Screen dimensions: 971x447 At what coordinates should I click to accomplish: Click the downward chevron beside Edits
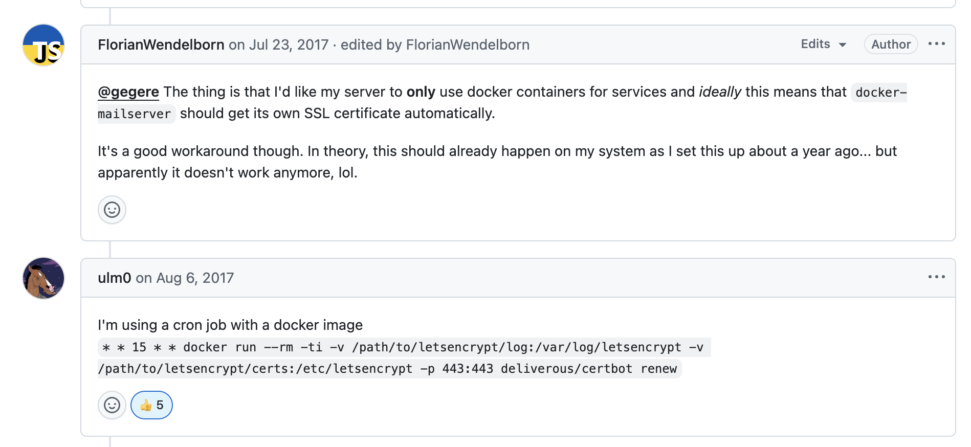tap(843, 44)
